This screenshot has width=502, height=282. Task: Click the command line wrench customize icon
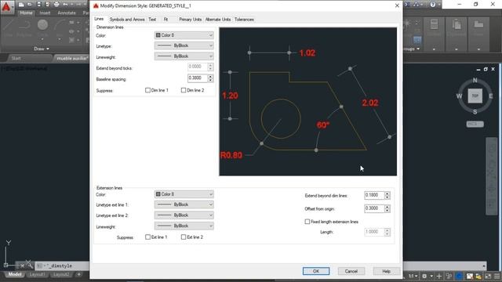coord(30,265)
